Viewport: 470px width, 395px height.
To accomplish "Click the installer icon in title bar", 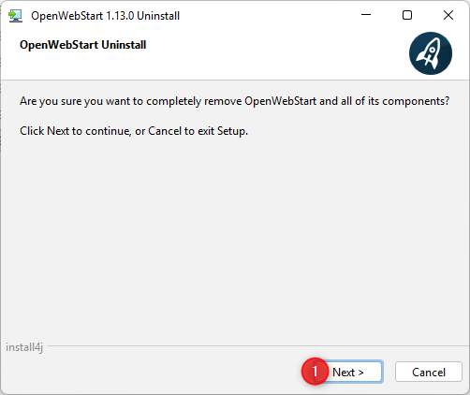I will [15, 16].
